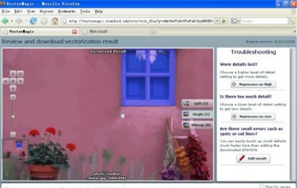The height and width of the screenshot is (188, 297).
Task: Switch to Split view mode
Action: (x=197, y=103)
